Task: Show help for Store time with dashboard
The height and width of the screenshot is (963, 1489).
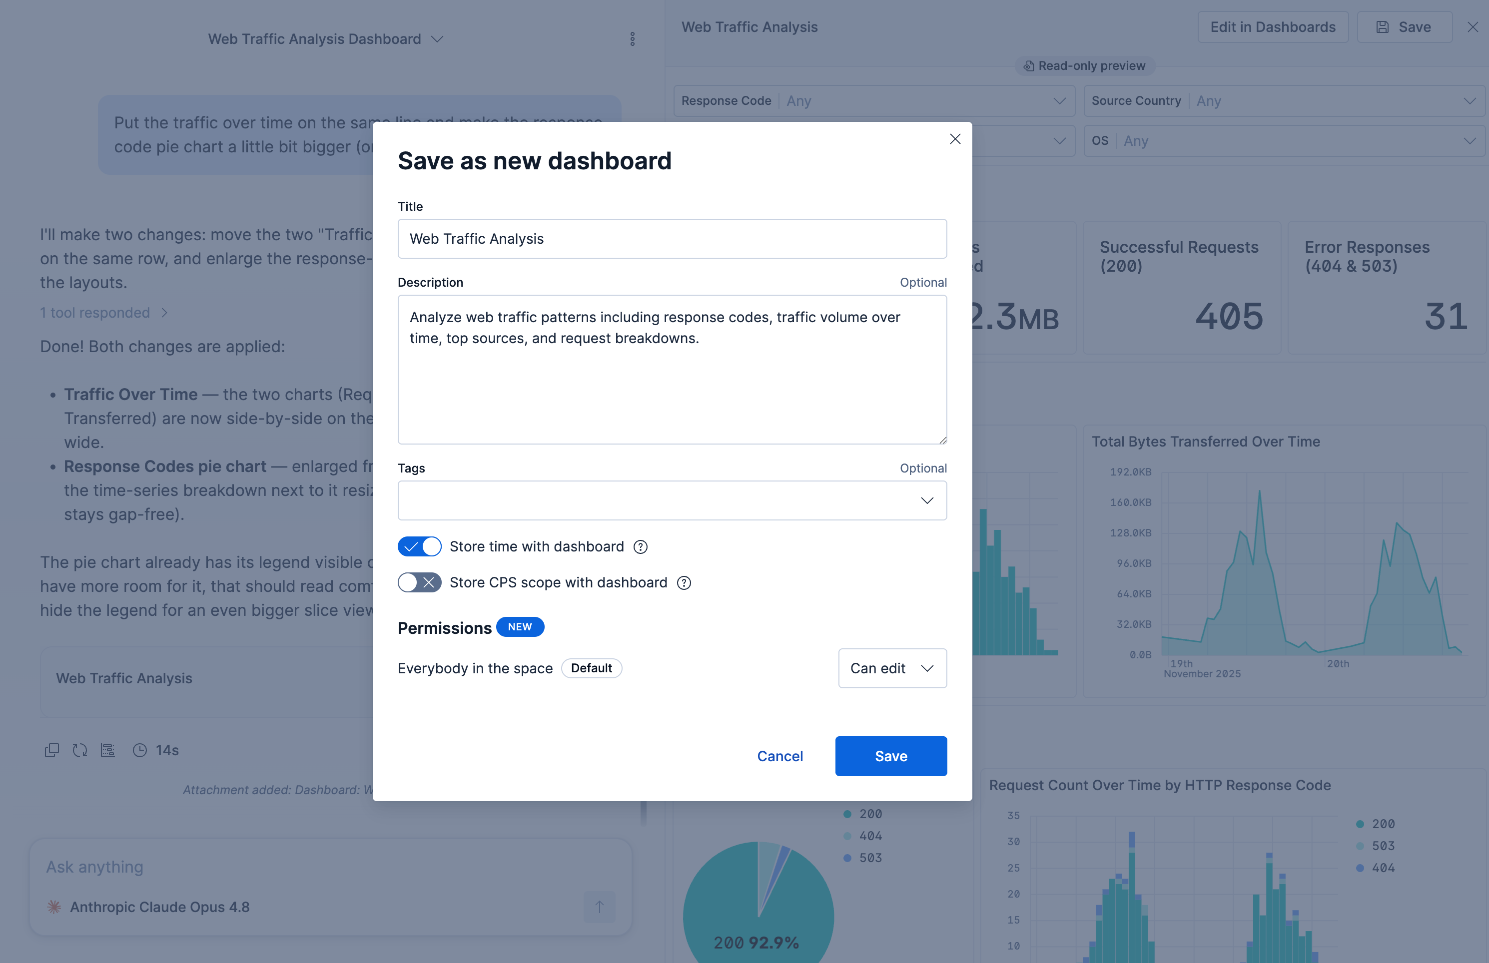Action: coord(641,547)
